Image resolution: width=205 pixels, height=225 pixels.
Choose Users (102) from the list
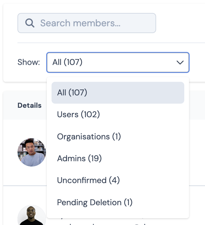tap(79, 115)
